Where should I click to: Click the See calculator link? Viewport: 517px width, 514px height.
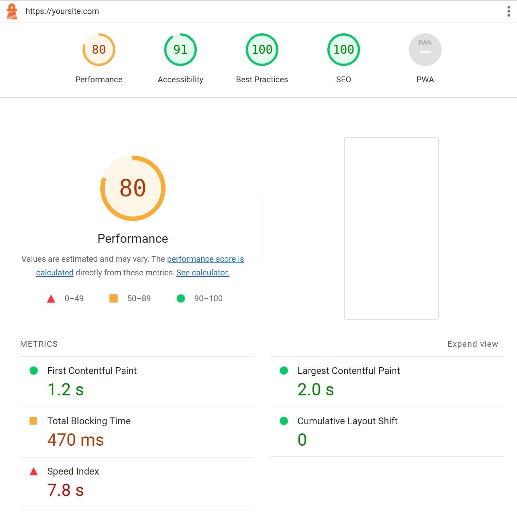tap(203, 273)
